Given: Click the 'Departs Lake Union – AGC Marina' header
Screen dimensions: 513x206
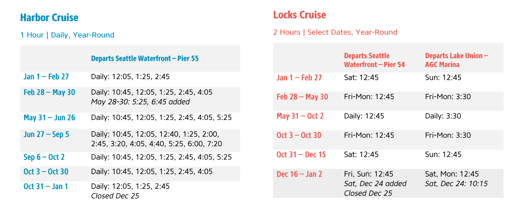Looking at the screenshot, I should 456,60.
